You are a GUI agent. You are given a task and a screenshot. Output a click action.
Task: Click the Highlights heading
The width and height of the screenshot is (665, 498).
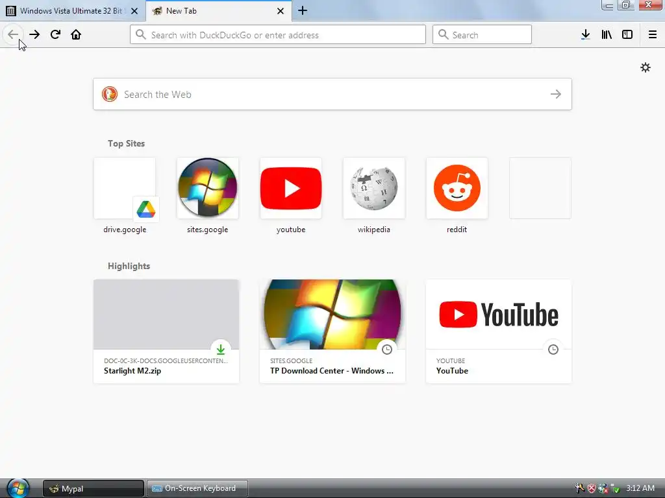129,266
